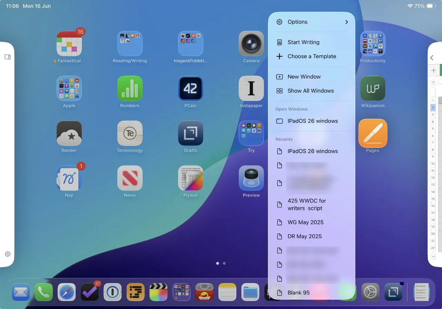The height and width of the screenshot is (309, 442).
Task: Open the Noji app
Action: 69,178
